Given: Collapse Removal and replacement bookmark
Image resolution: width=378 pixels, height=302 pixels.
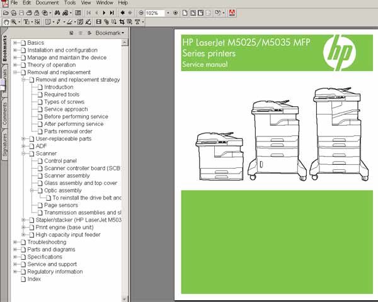Looking at the screenshot, I should pos(15,72).
